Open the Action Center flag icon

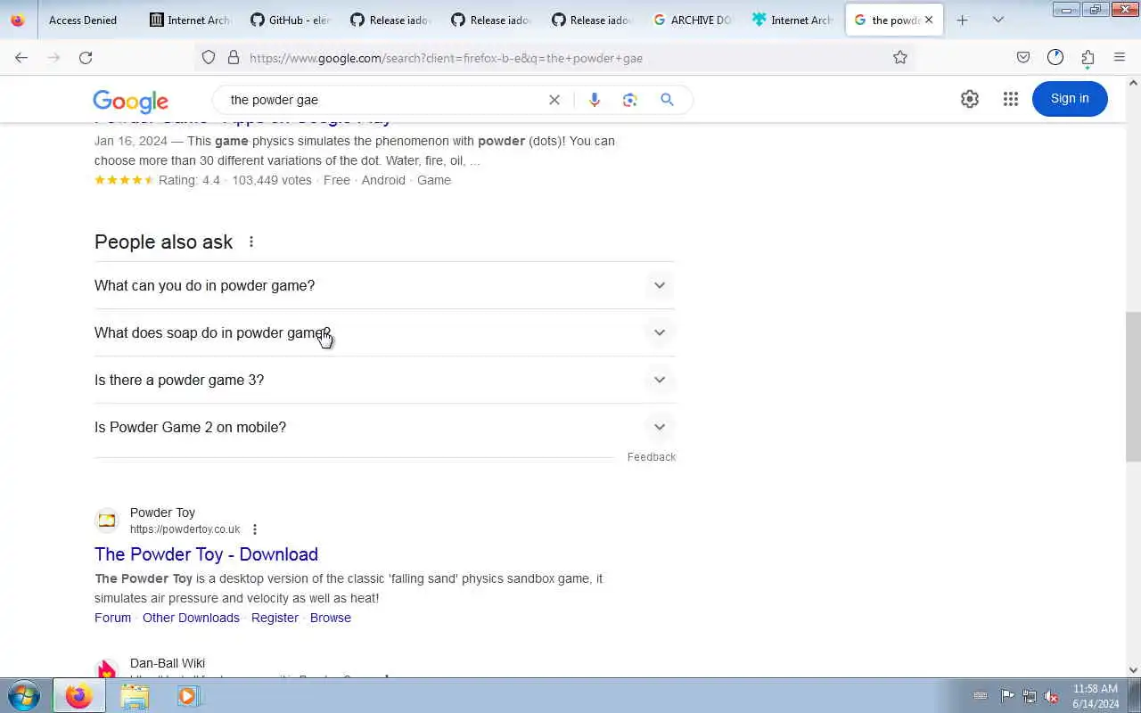point(1007,696)
